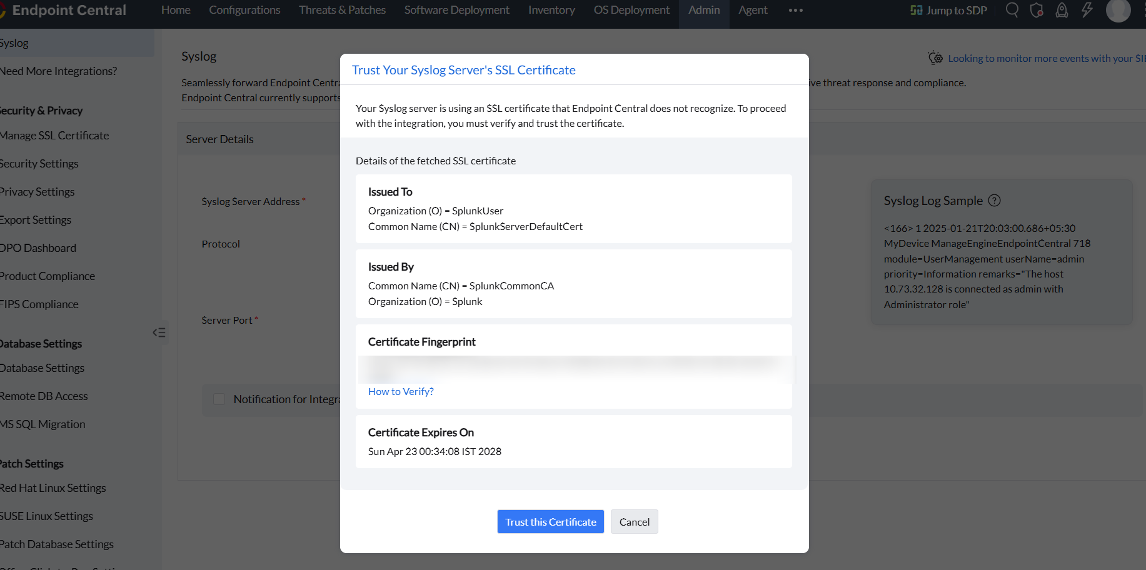
Task: Expand the three-dots more menu
Action: [x=795, y=10]
